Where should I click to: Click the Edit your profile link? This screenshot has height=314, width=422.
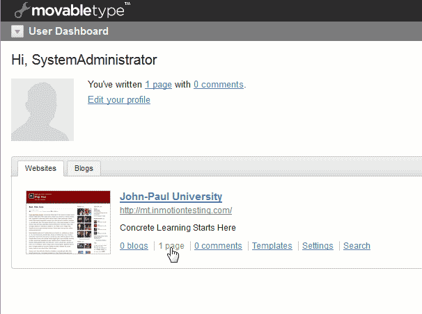pos(118,99)
